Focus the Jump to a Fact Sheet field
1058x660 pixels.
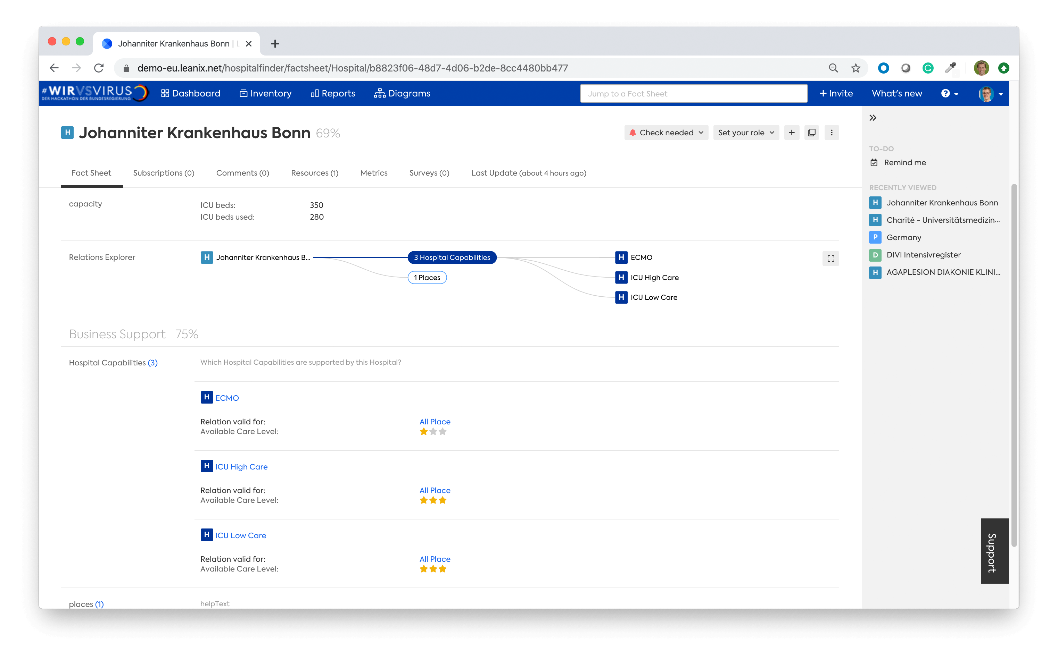click(693, 93)
